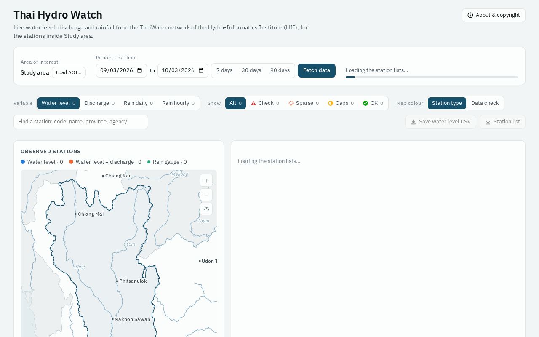Switch variable to Rain daily
539x337 pixels.
[x=138, y=103]
